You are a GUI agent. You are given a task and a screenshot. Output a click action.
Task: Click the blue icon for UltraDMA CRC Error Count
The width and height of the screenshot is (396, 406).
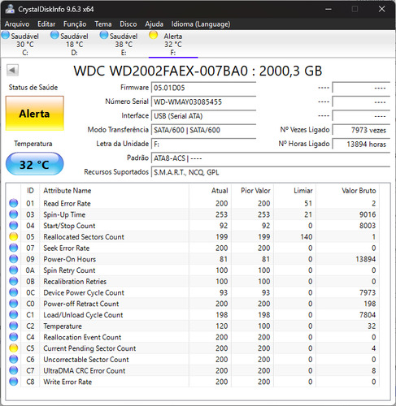click(x=14, y=370)
